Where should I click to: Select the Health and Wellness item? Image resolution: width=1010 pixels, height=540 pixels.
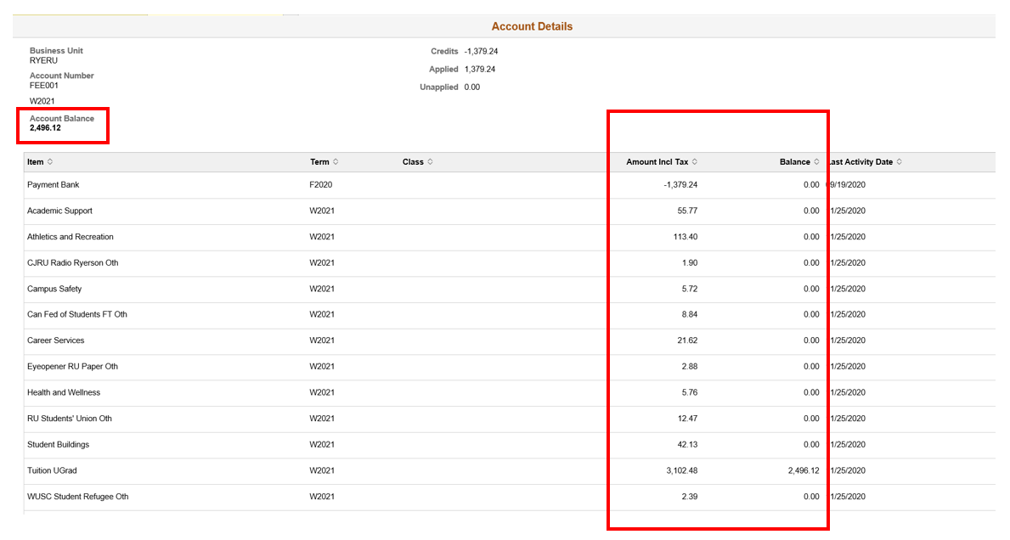(x=64, y=392)
